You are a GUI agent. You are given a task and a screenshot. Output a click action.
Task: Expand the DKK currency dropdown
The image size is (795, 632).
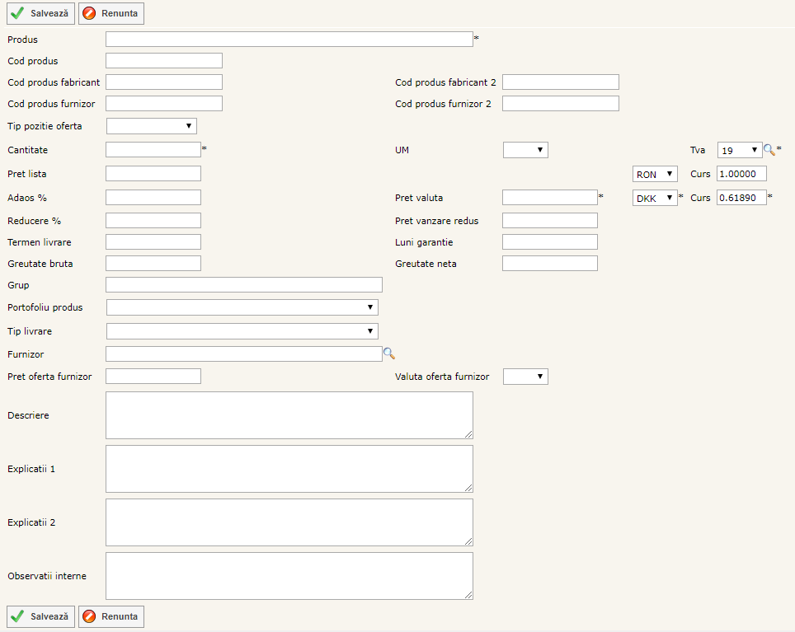(x=655, y=198)
